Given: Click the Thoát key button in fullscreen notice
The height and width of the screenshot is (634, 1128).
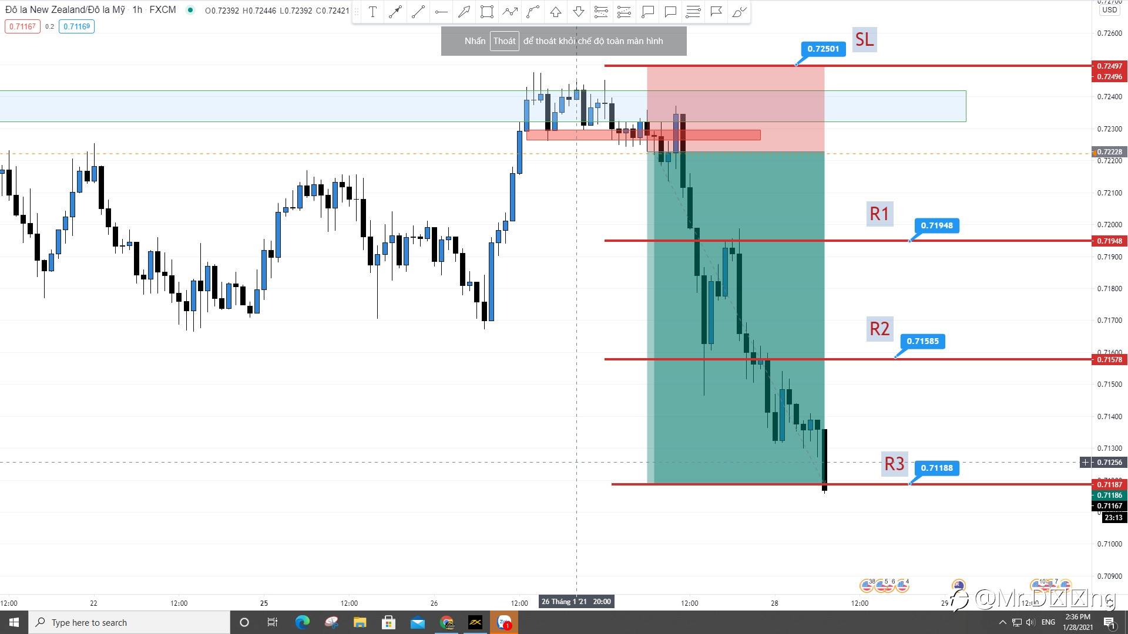Looking at the screenshot, I should [504, 41].
